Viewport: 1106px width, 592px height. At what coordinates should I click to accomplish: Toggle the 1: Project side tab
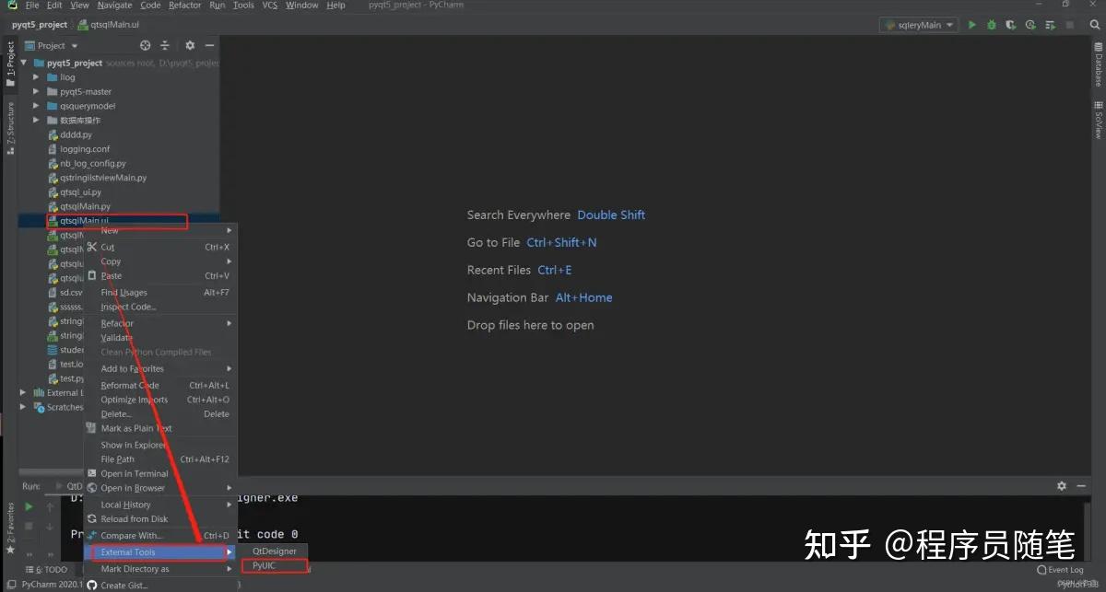point(10,64)
